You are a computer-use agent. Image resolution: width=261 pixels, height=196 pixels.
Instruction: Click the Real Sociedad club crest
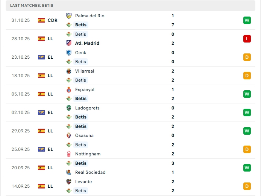click(x=68, y=172)
